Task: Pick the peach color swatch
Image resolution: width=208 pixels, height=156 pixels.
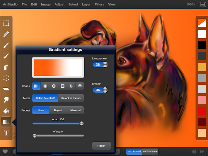Action: [202, 133]
